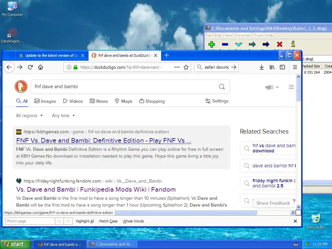Toggle the Firefox sidebar icon
The width and height of the screenshot is (332, 249).
click(x=282, y=67)
